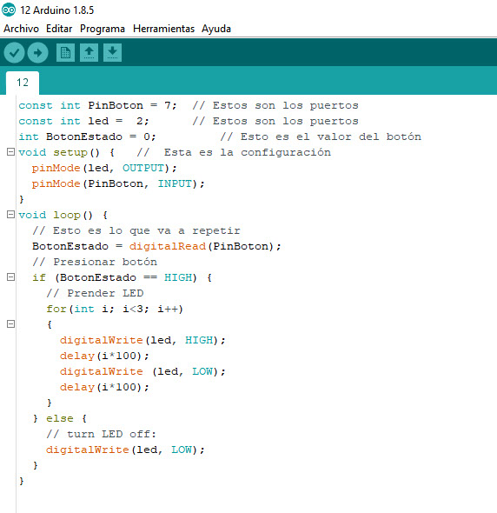
Task: Open a sketch with the up-arrow Open icon
Action: [89, 53]
